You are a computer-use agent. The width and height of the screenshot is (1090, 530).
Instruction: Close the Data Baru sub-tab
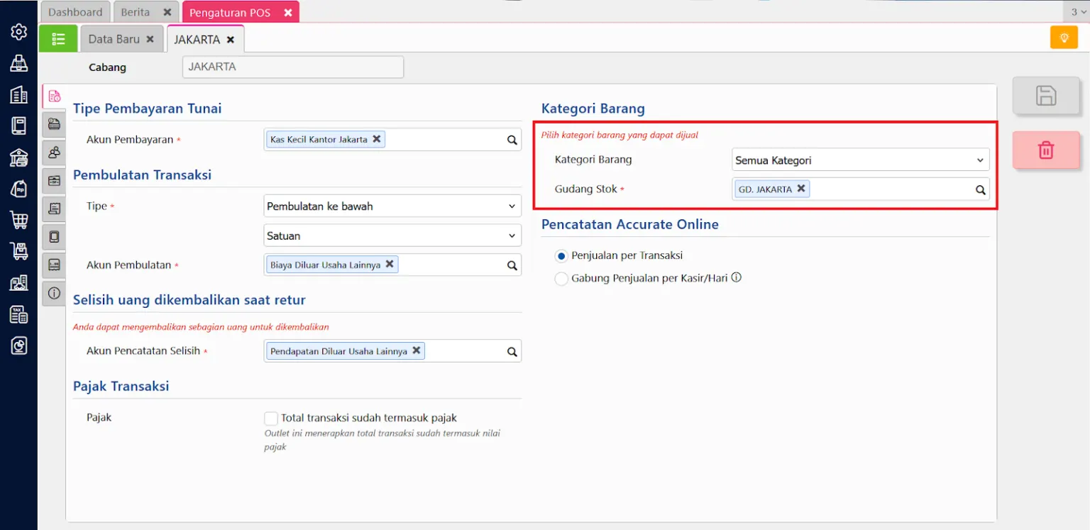point(150,39)
